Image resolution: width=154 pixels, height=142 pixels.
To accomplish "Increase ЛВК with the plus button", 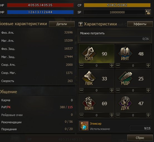I will point(112,90).
